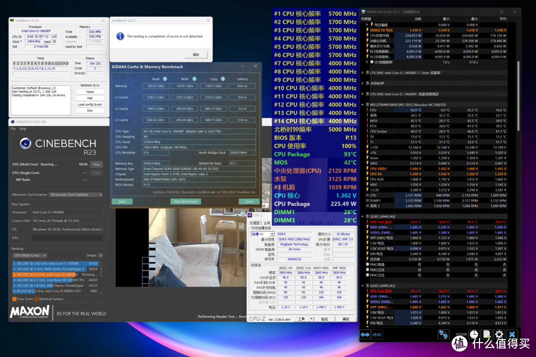Click the AIDA64 Copy info icon

(x=223, y=79)
